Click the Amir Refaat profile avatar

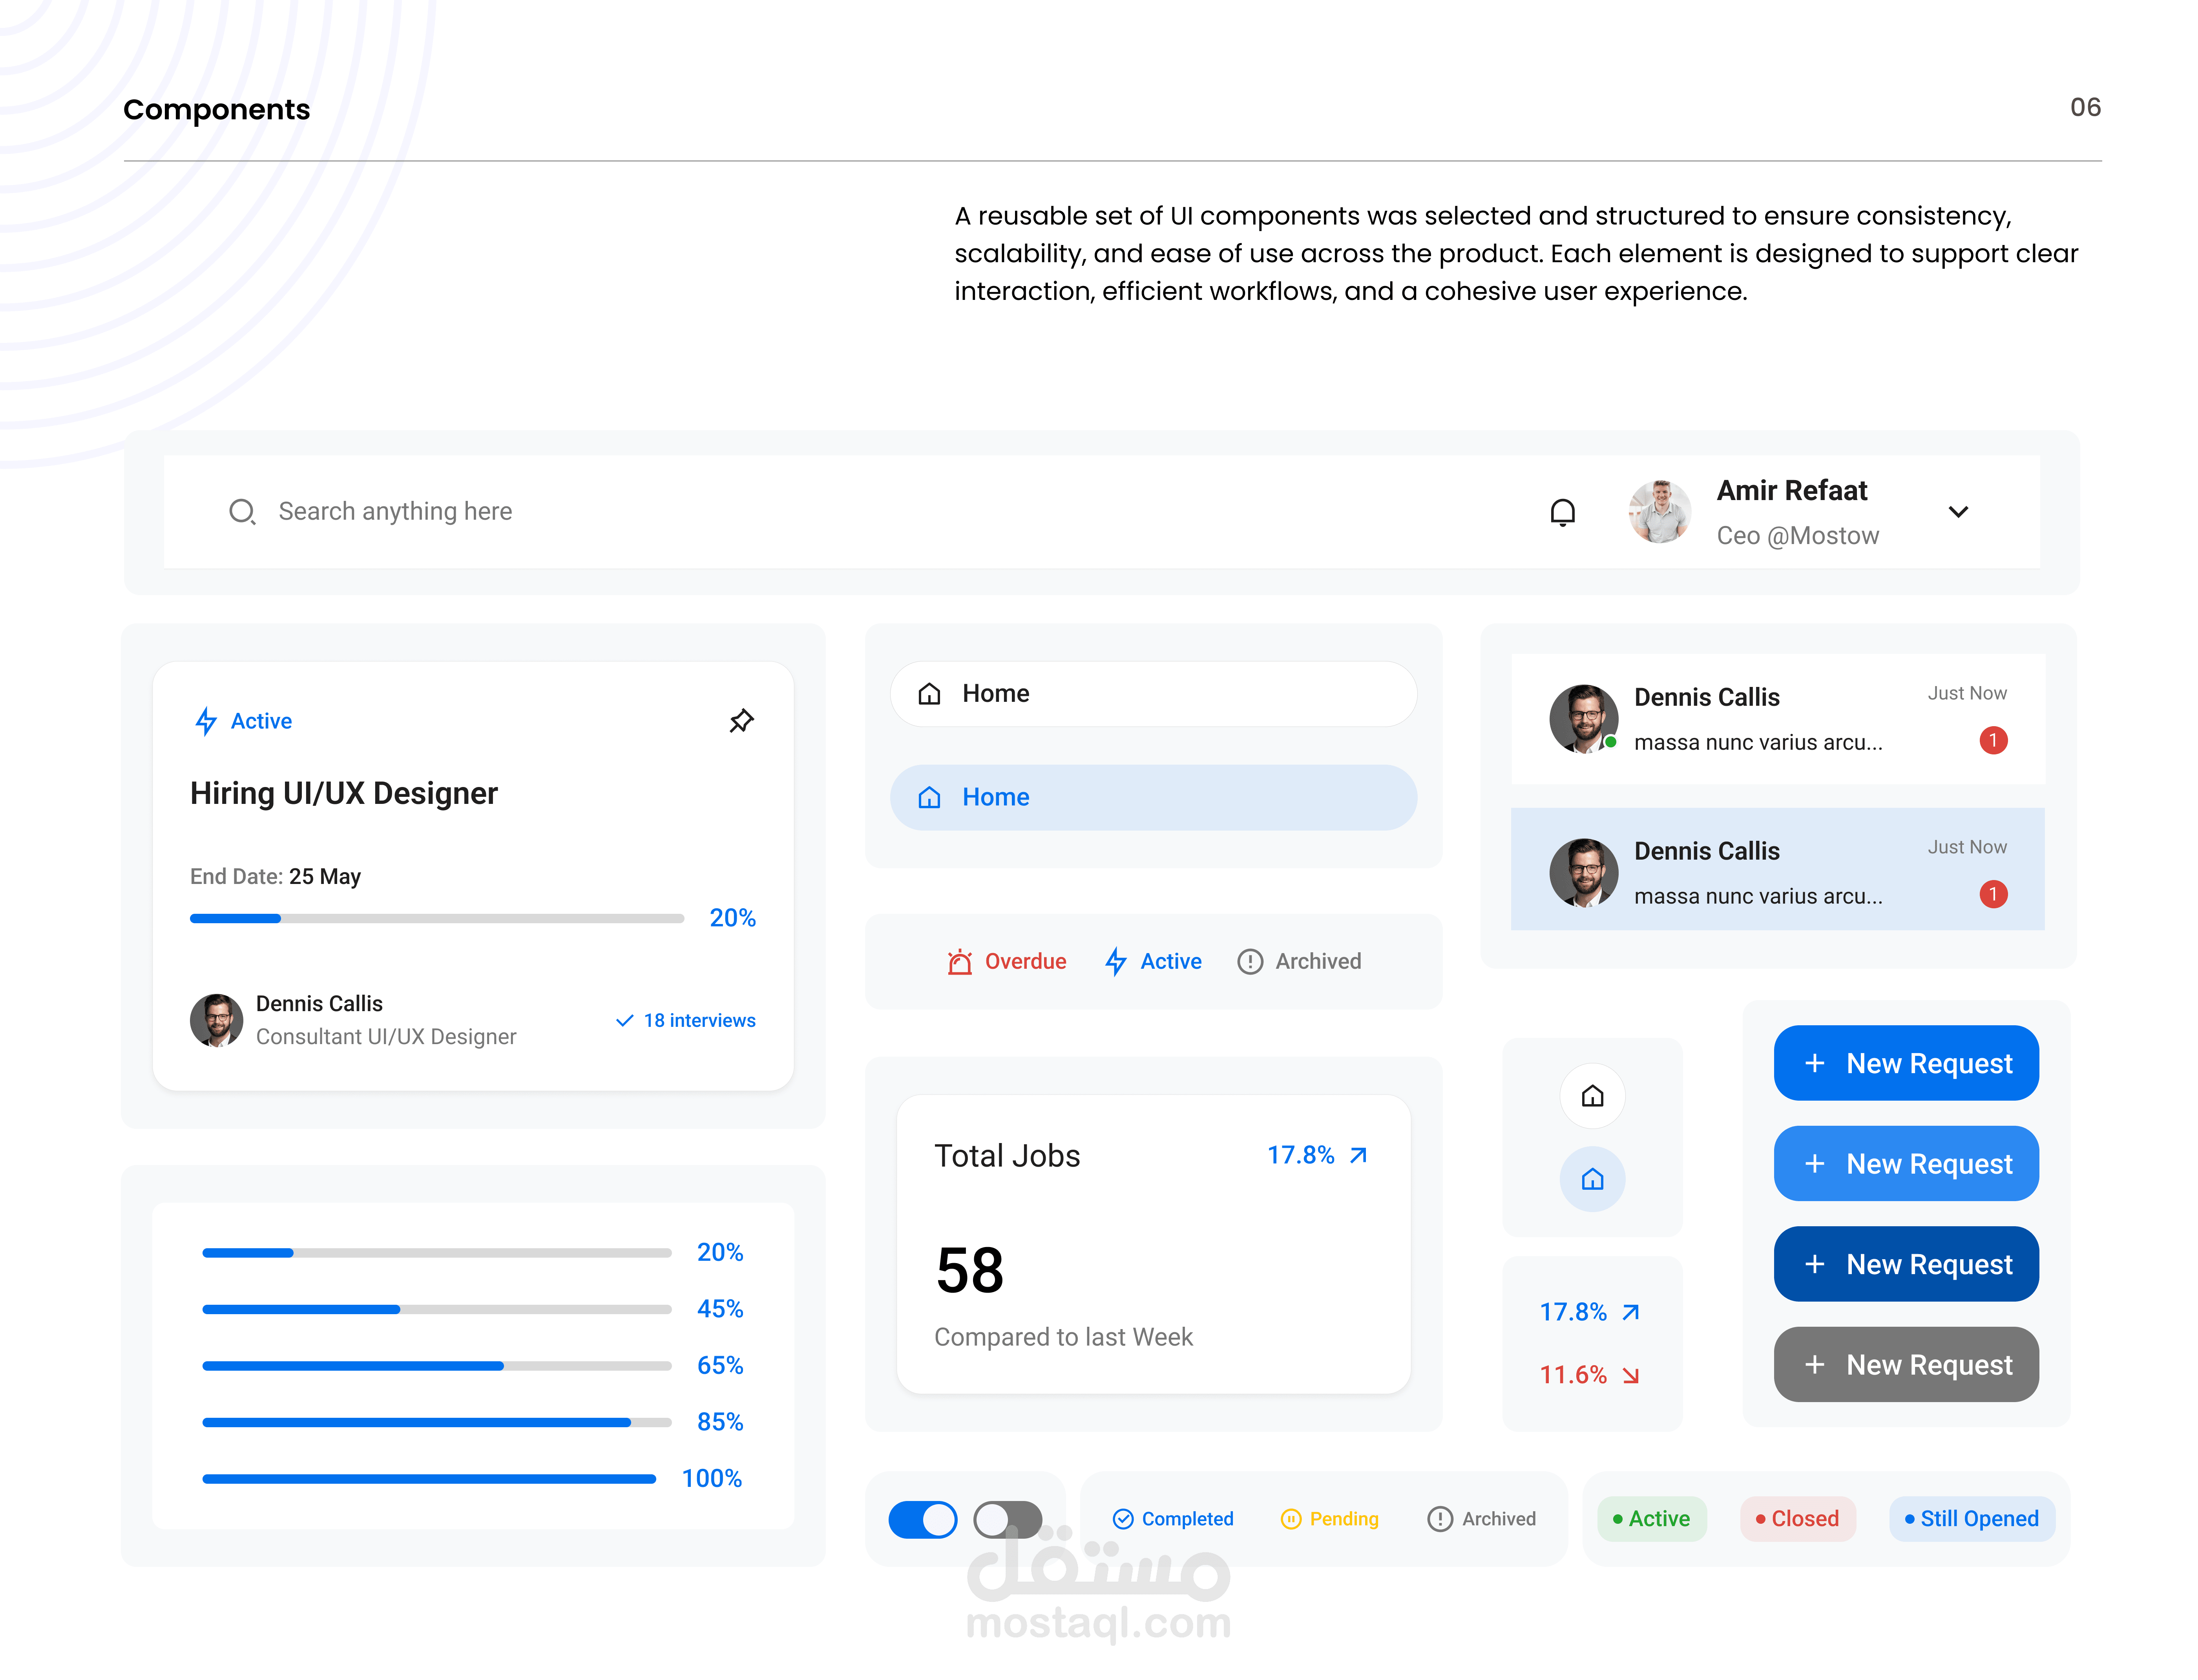pyautogui.click(x=1660, y=512)
